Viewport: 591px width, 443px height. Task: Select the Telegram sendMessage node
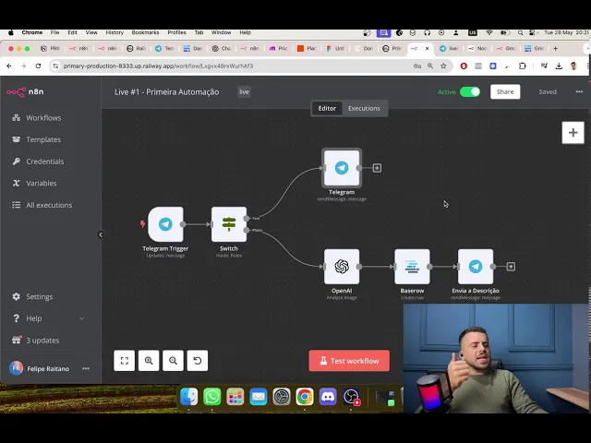click(342, 168)
